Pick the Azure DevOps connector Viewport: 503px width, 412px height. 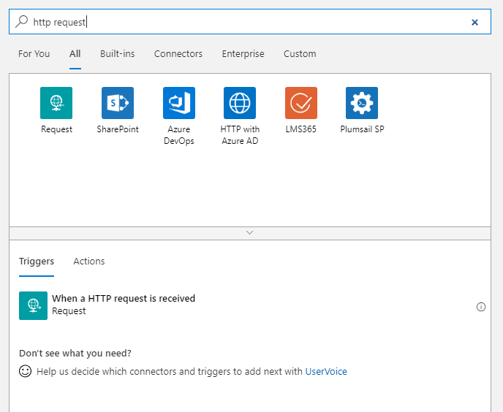[x=179, y=103]
